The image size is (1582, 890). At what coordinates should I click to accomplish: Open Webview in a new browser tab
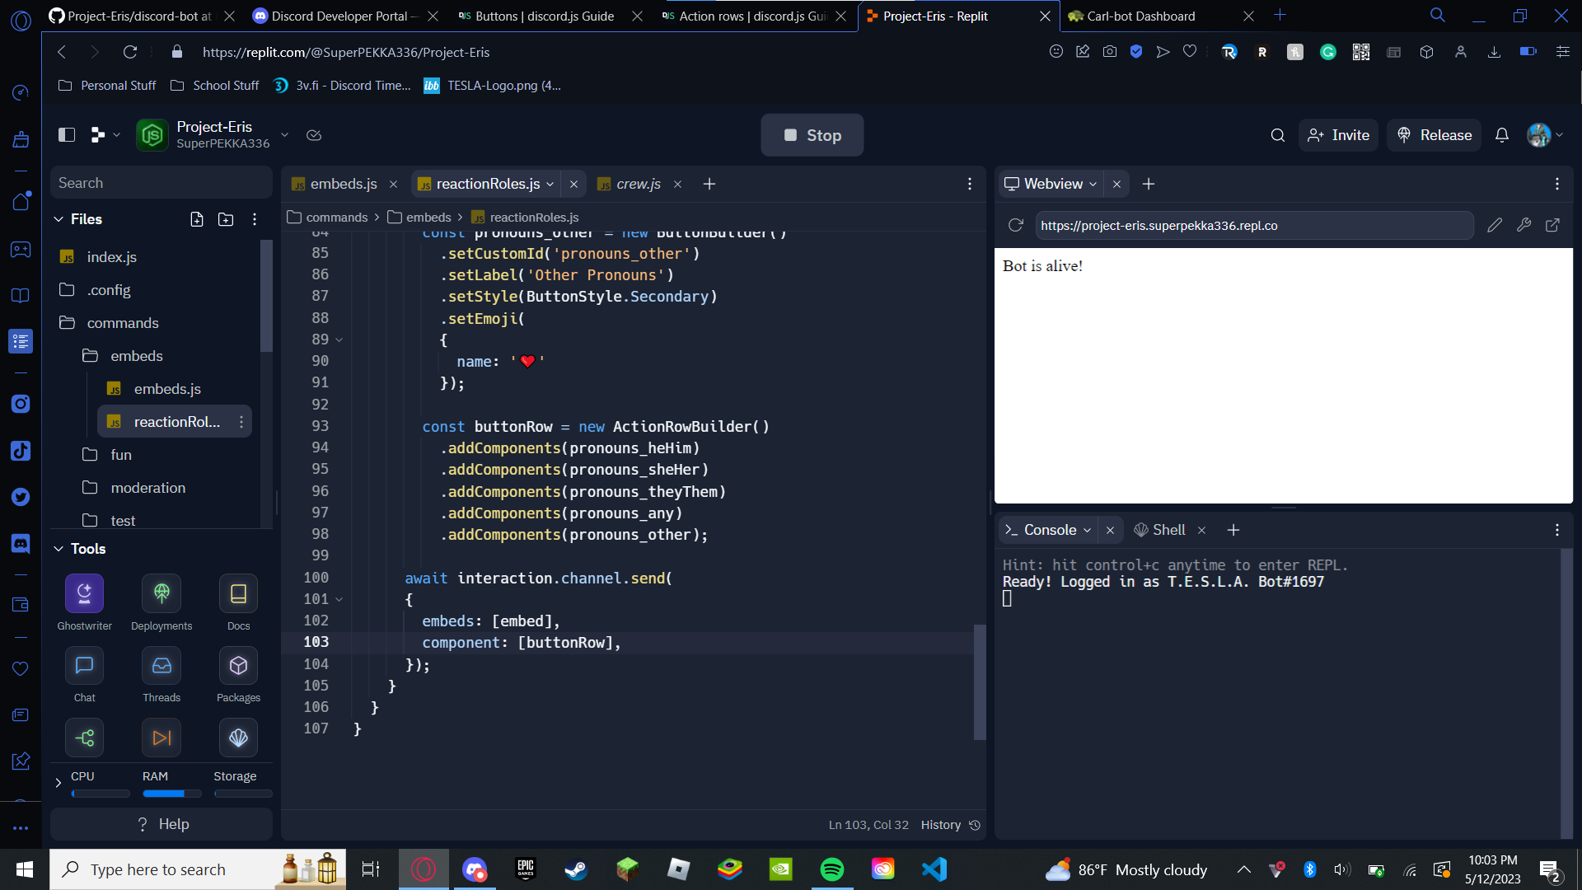point(1552,226)
